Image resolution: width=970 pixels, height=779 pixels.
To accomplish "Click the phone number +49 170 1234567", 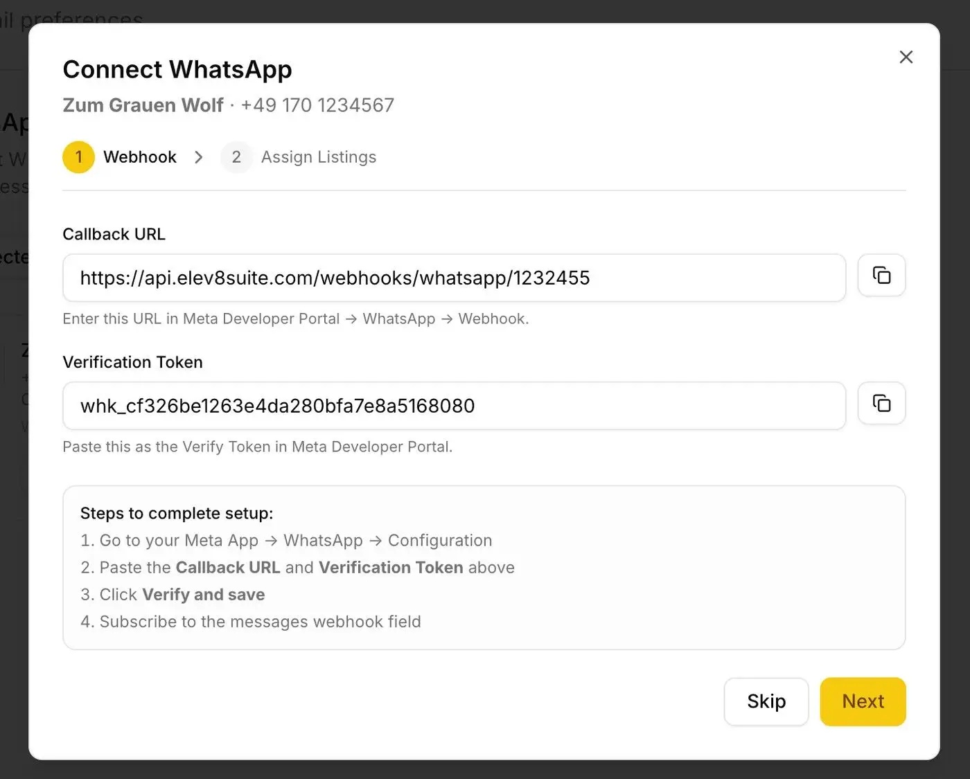I will [x=317, y=105].
